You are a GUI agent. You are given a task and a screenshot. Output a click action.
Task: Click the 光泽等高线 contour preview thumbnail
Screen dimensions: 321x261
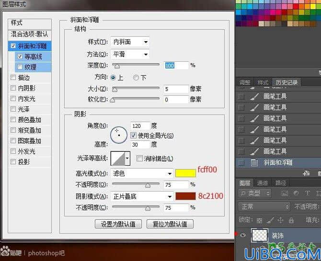click(118, 158)
